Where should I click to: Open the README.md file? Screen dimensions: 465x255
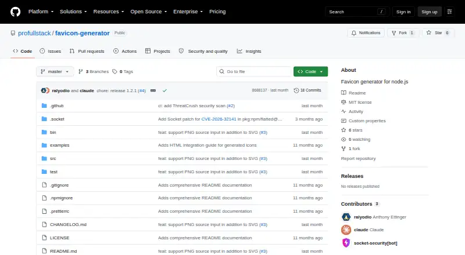tap(63, 251)
